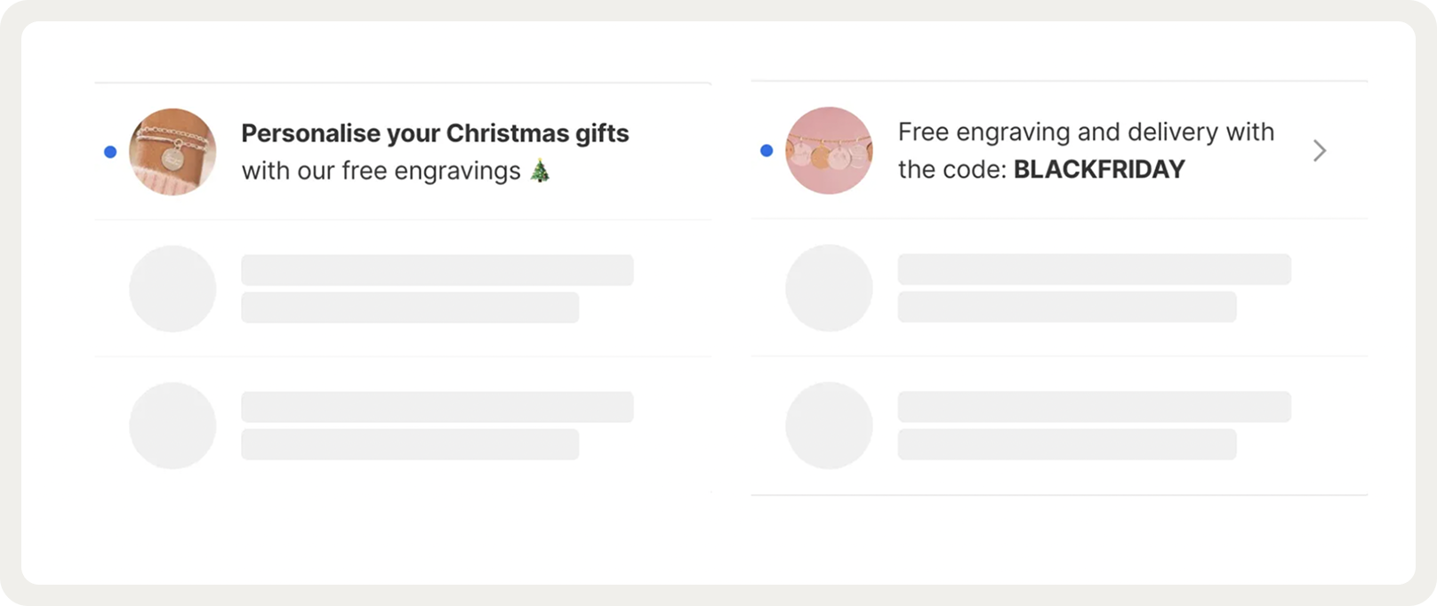This screenshot has width=1437, height=606.
Task: Click the bold BLACKFRIDAY promo code
Action: coord(1099,170)
